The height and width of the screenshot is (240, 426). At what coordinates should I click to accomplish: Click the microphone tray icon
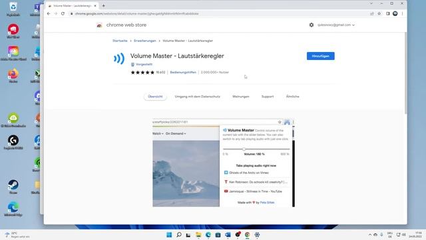pyautogui.click(x=381, y=235)
